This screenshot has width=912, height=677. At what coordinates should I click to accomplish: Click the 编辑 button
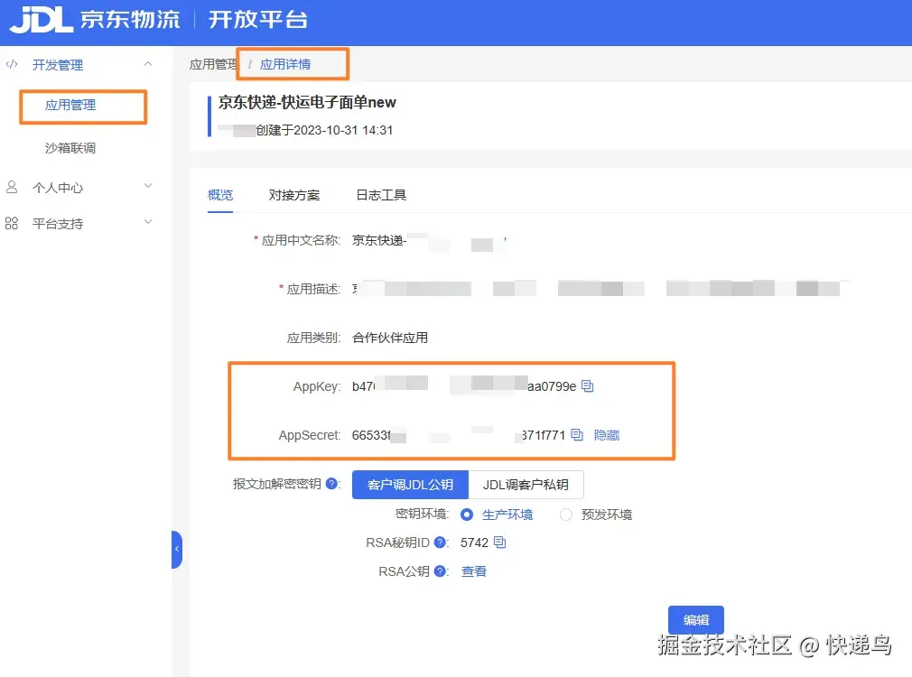coord(695,620)
